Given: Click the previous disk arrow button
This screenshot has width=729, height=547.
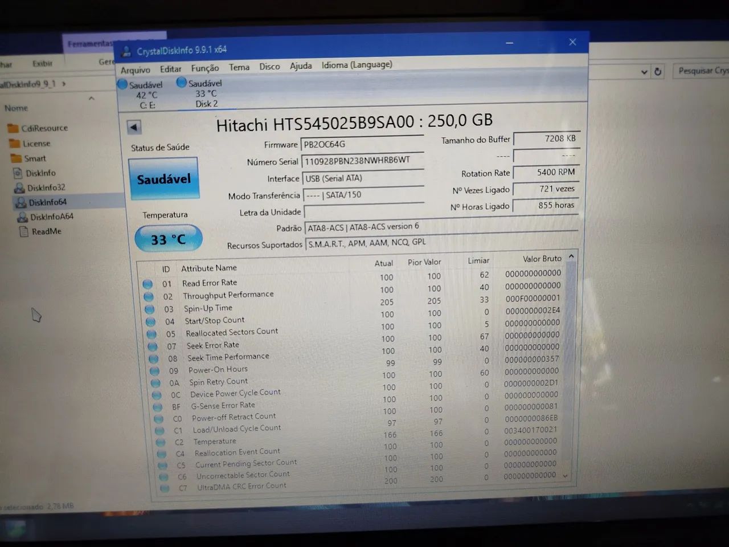Looking at the screenshot, I should click(x=134, y=127).
